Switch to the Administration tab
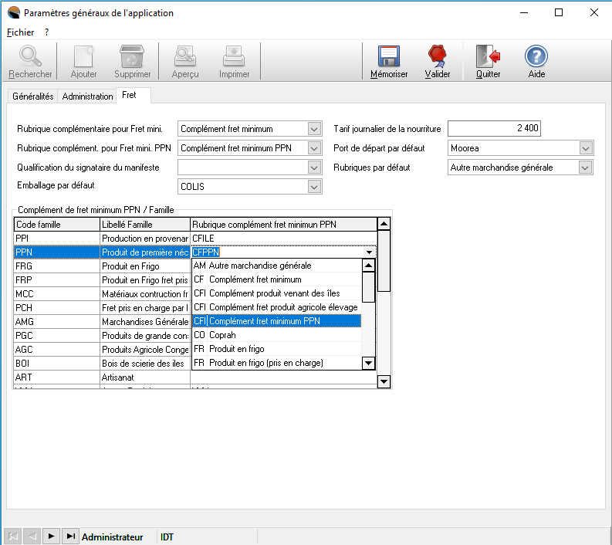 click(87, 96)
